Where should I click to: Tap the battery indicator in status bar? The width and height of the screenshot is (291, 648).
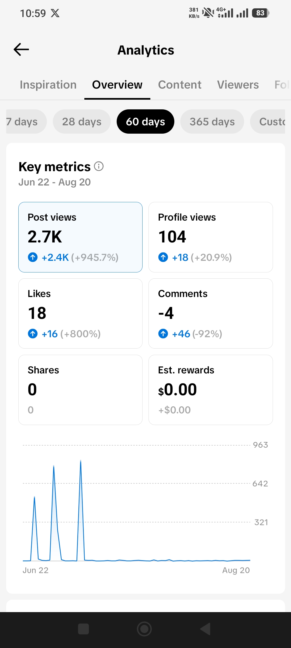[261, 13]
